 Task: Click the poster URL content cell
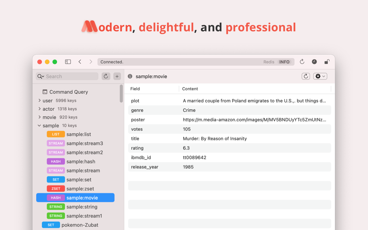point(254,120)
